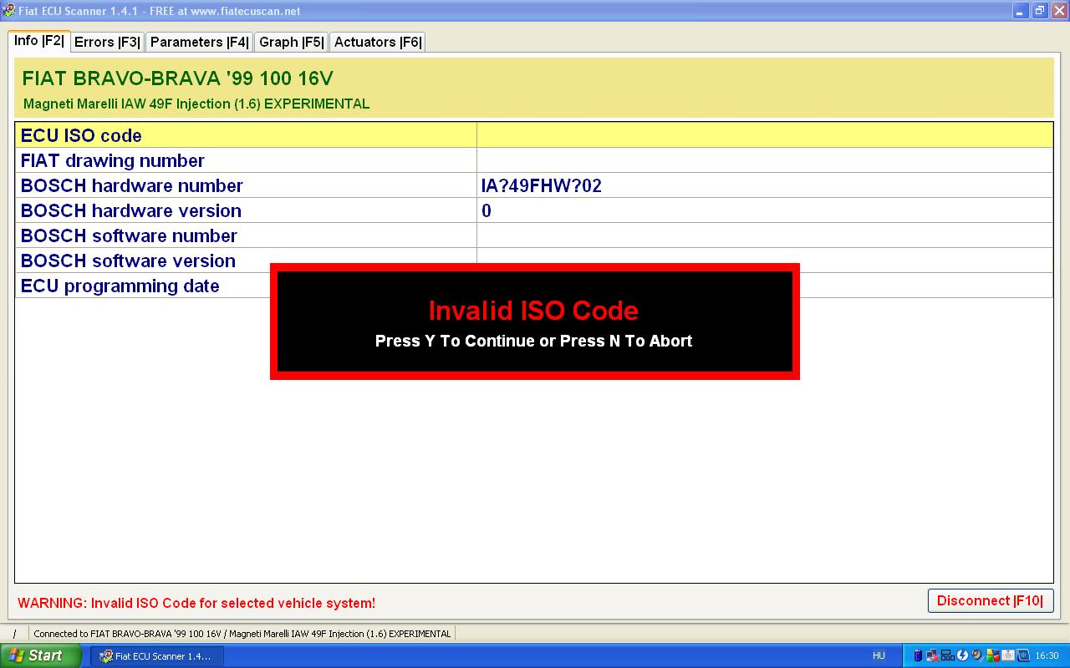
Task: Select the BOSCH hardware version row label
Action: point(131,210)
